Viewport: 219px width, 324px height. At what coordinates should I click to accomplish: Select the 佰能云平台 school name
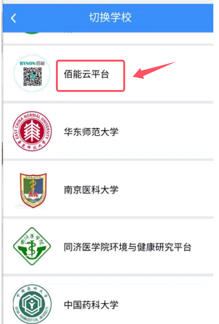point(86,74)
